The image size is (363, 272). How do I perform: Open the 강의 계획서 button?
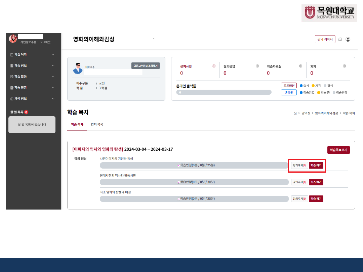pos(325,39)
